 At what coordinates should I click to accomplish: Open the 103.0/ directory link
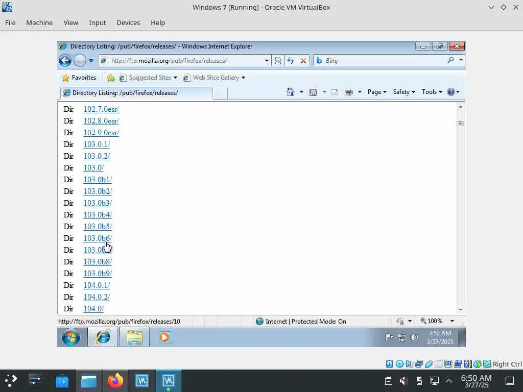point(93,168)
